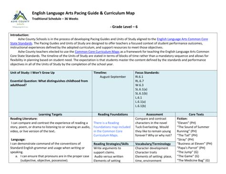Click the 'Core Texts' column header
The image size is (226, 174).
click(x=196, y=114)
